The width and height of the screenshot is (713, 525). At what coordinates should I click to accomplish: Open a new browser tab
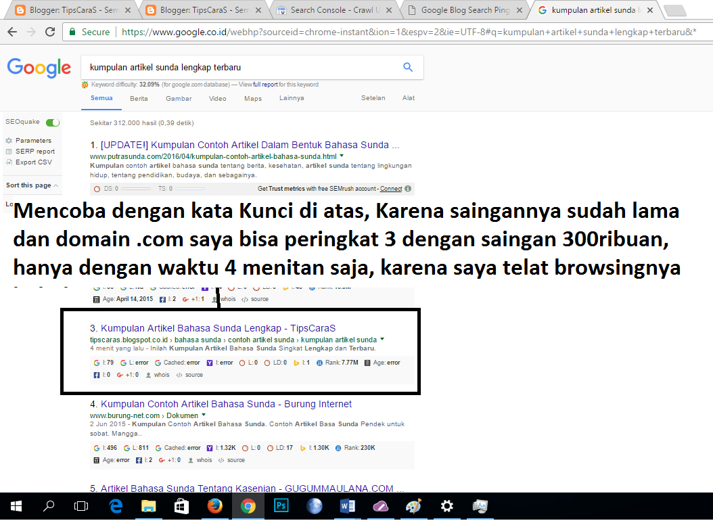tap(675, 10)
